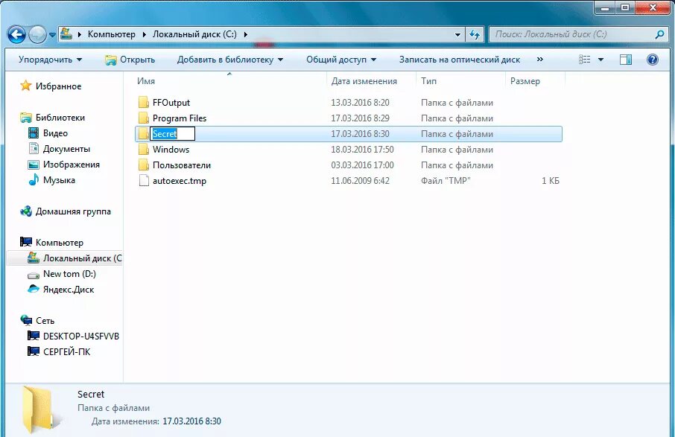Select Библиотеки in the navigation pane
The image size is (675, 437).
(60, 118)
